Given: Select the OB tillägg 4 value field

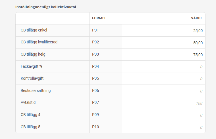Looking at the screenshot, I should tap(163, 115).
